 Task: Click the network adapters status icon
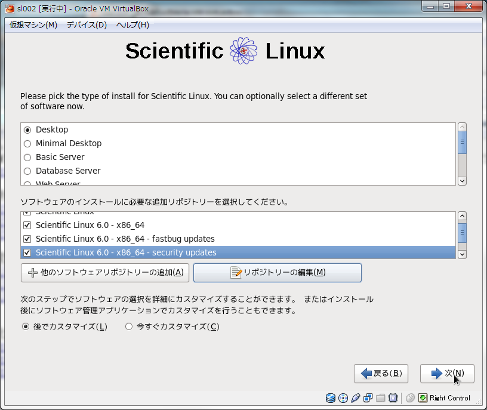point(368,398)
